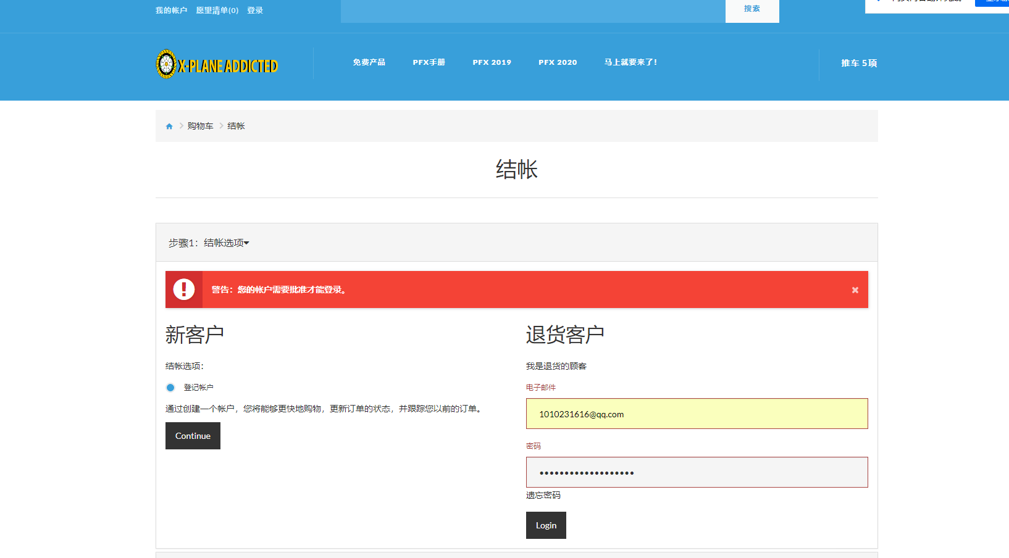
Task: Click the exclamation warning icon
Action: pyautogui.click(x=184, y=289)
